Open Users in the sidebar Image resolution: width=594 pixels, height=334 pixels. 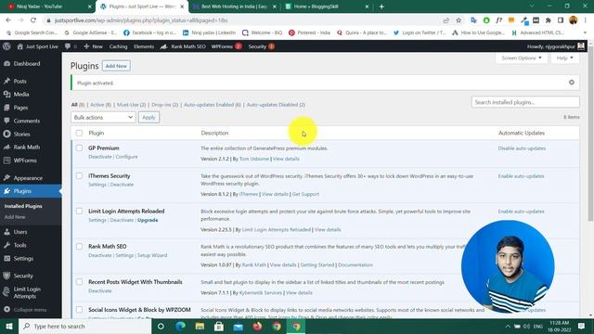coord(20,232)
